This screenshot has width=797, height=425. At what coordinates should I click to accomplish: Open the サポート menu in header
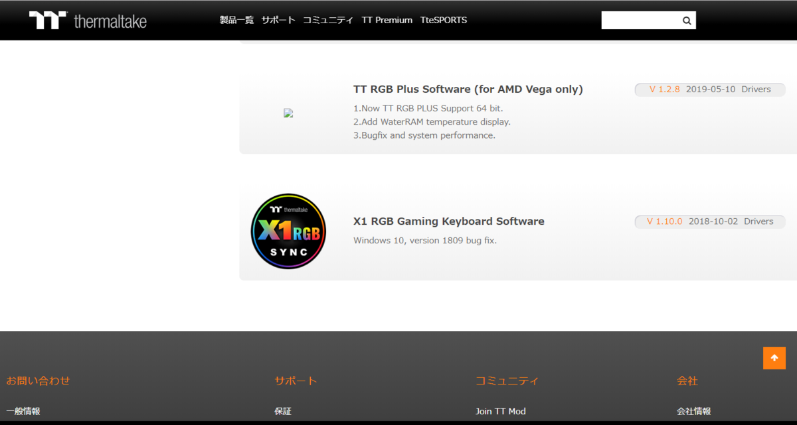278,20
